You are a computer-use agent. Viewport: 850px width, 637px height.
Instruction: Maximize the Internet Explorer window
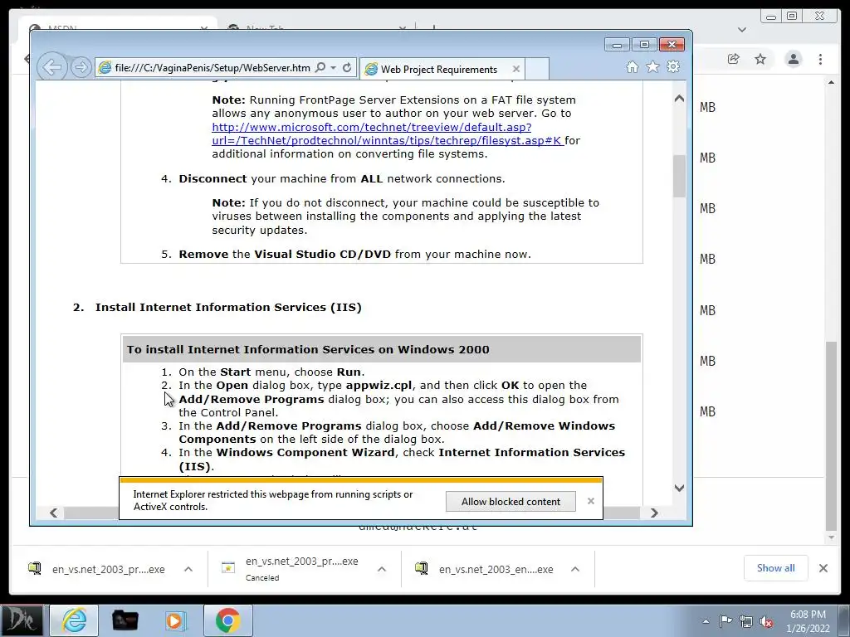coord(644,45)
